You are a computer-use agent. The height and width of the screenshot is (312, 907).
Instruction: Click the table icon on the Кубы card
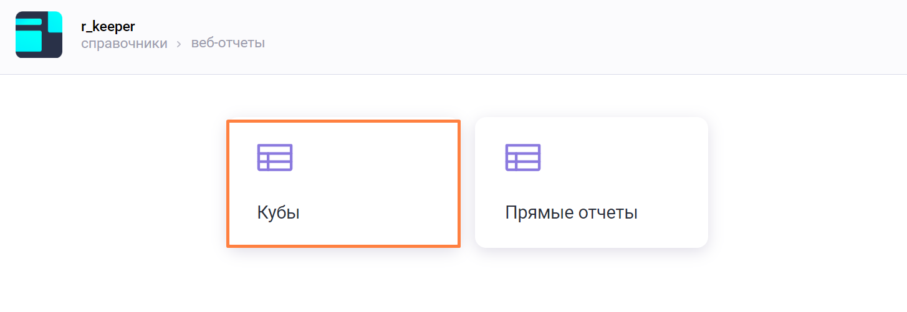(275, 158)
